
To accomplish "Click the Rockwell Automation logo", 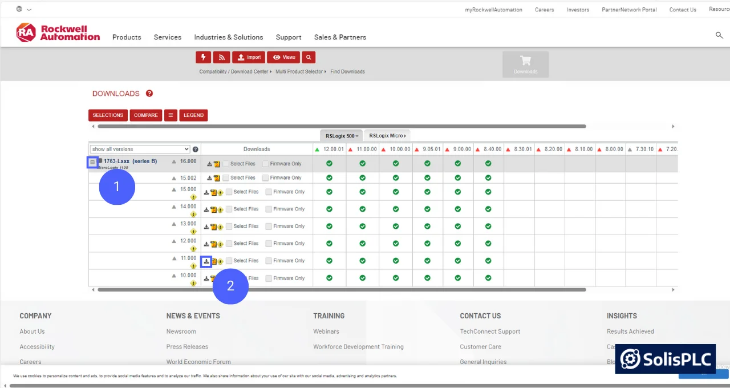I will click(57, 33).
